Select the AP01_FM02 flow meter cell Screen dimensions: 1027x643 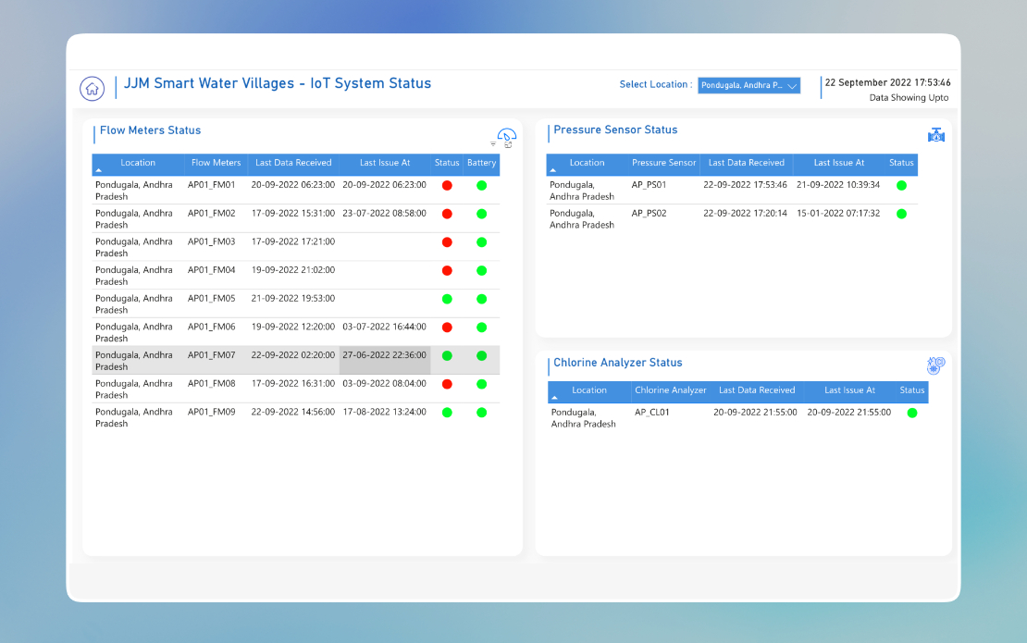point(212,214)
